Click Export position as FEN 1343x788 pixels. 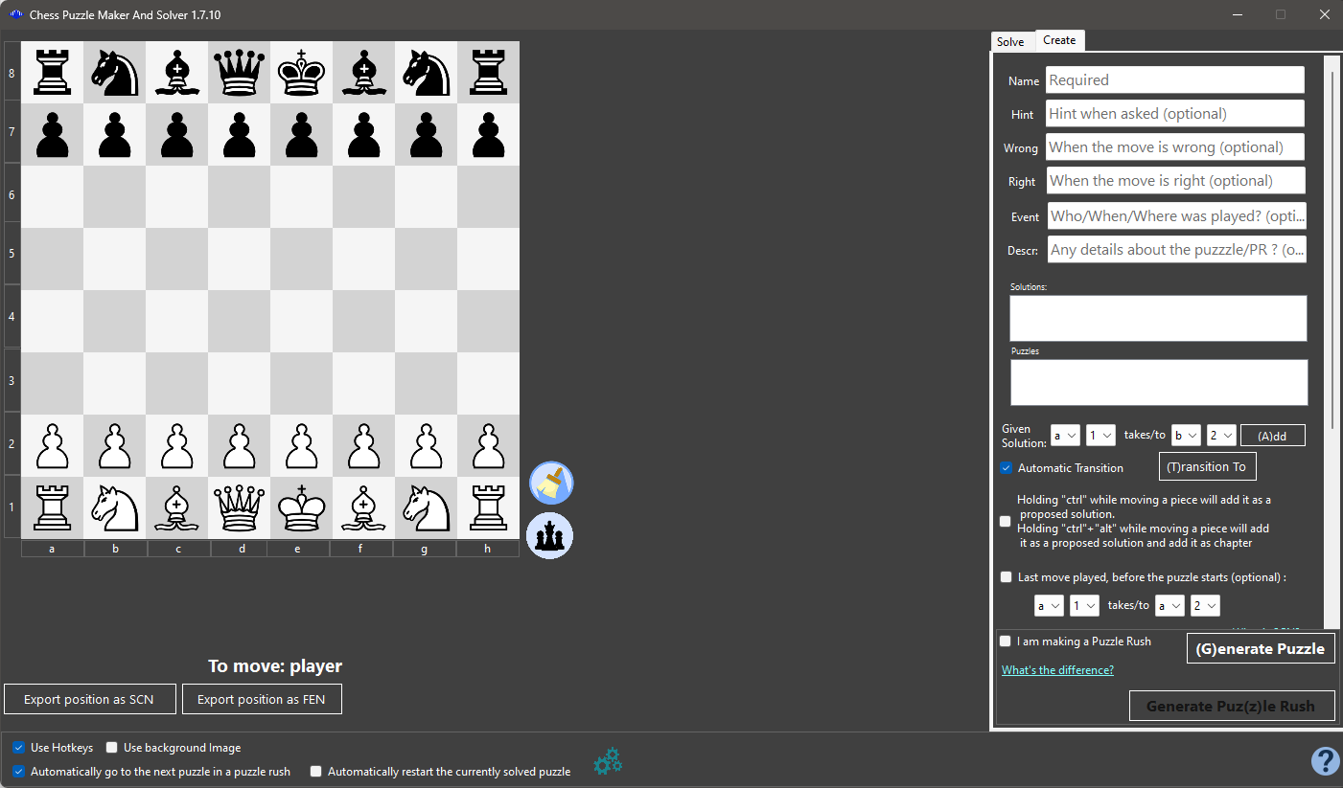click(262, 699)
